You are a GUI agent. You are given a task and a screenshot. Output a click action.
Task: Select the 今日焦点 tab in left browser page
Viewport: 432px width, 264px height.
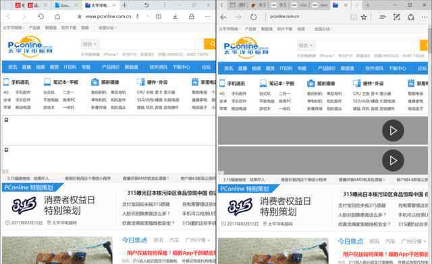(134, 240)
